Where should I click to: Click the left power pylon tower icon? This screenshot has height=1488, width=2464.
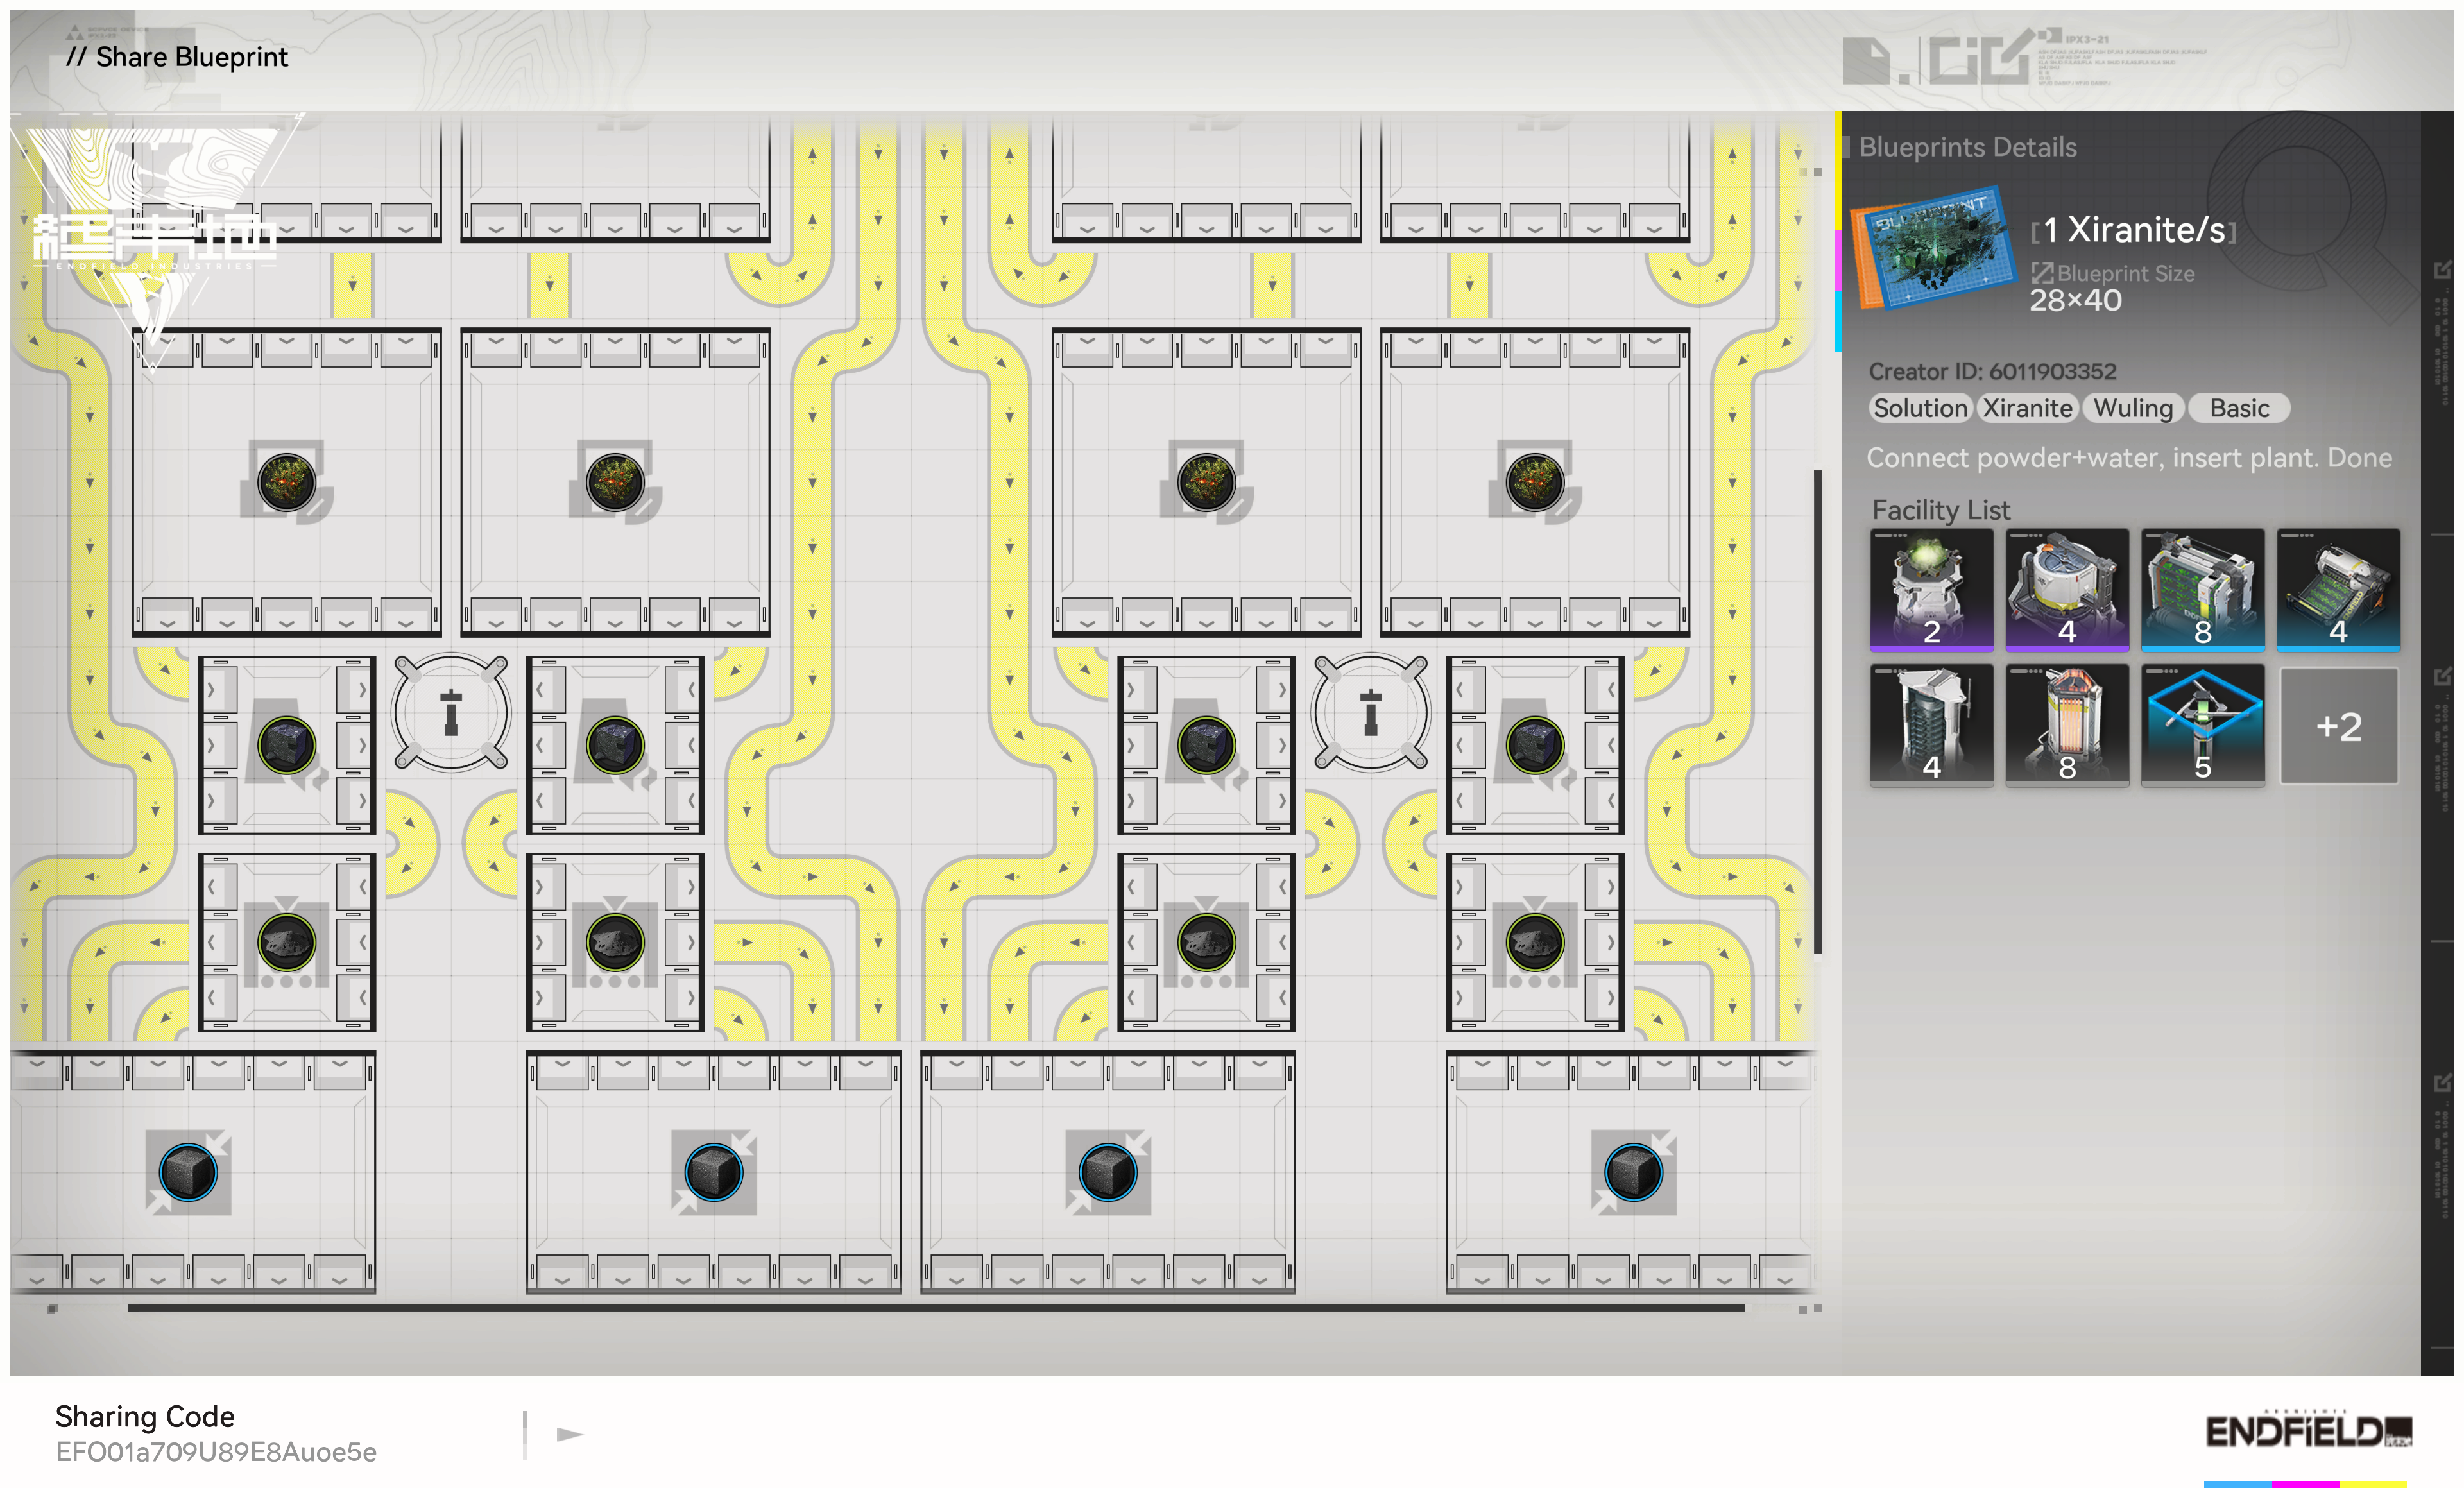451,712
